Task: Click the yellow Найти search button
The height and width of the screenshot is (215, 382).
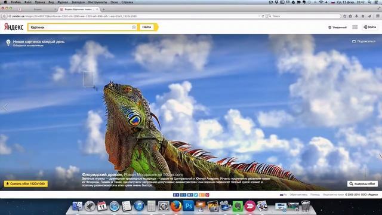Action: 147,27
